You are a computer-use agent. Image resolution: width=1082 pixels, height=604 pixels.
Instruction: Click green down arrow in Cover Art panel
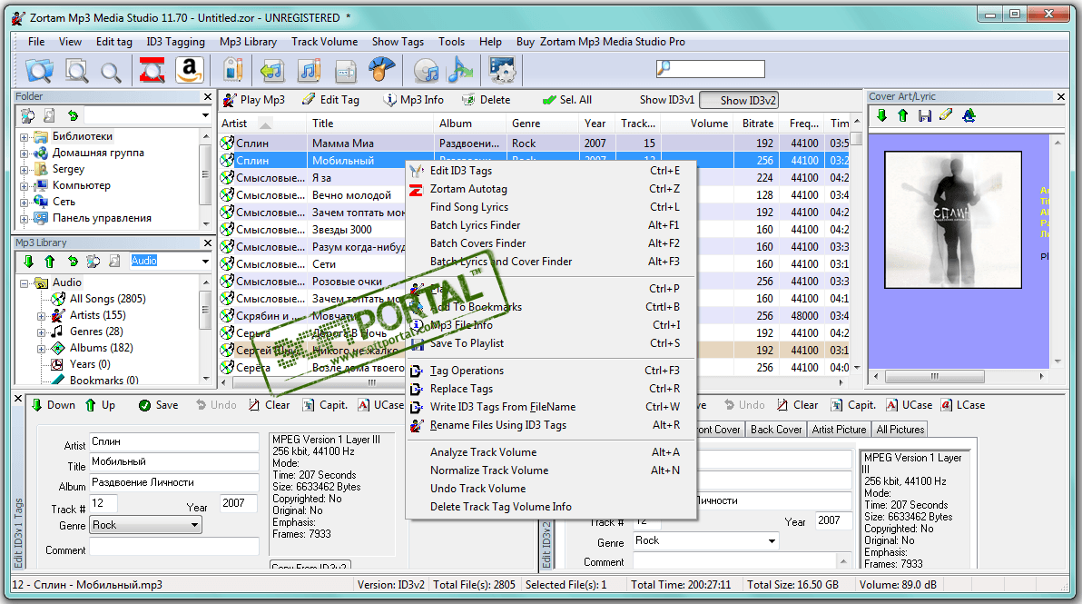(882, 115)
